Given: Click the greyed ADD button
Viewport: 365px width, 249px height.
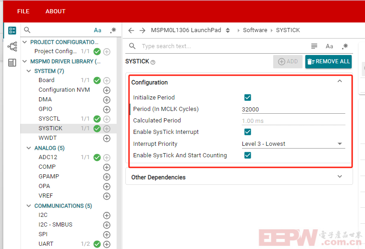Looking at the screenshot, I should 288,61.
